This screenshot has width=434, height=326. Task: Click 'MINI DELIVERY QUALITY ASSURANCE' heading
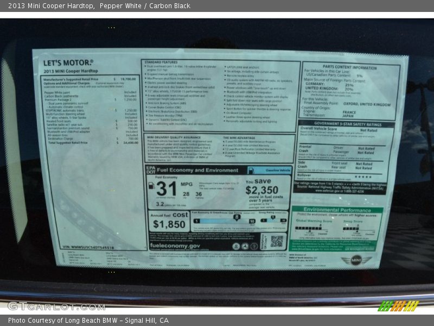click(x=174, y=137)
